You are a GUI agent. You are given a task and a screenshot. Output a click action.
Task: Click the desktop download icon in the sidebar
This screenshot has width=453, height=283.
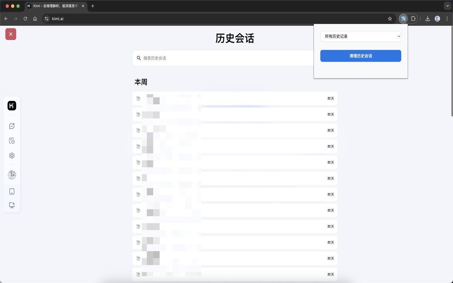[12, 205]
